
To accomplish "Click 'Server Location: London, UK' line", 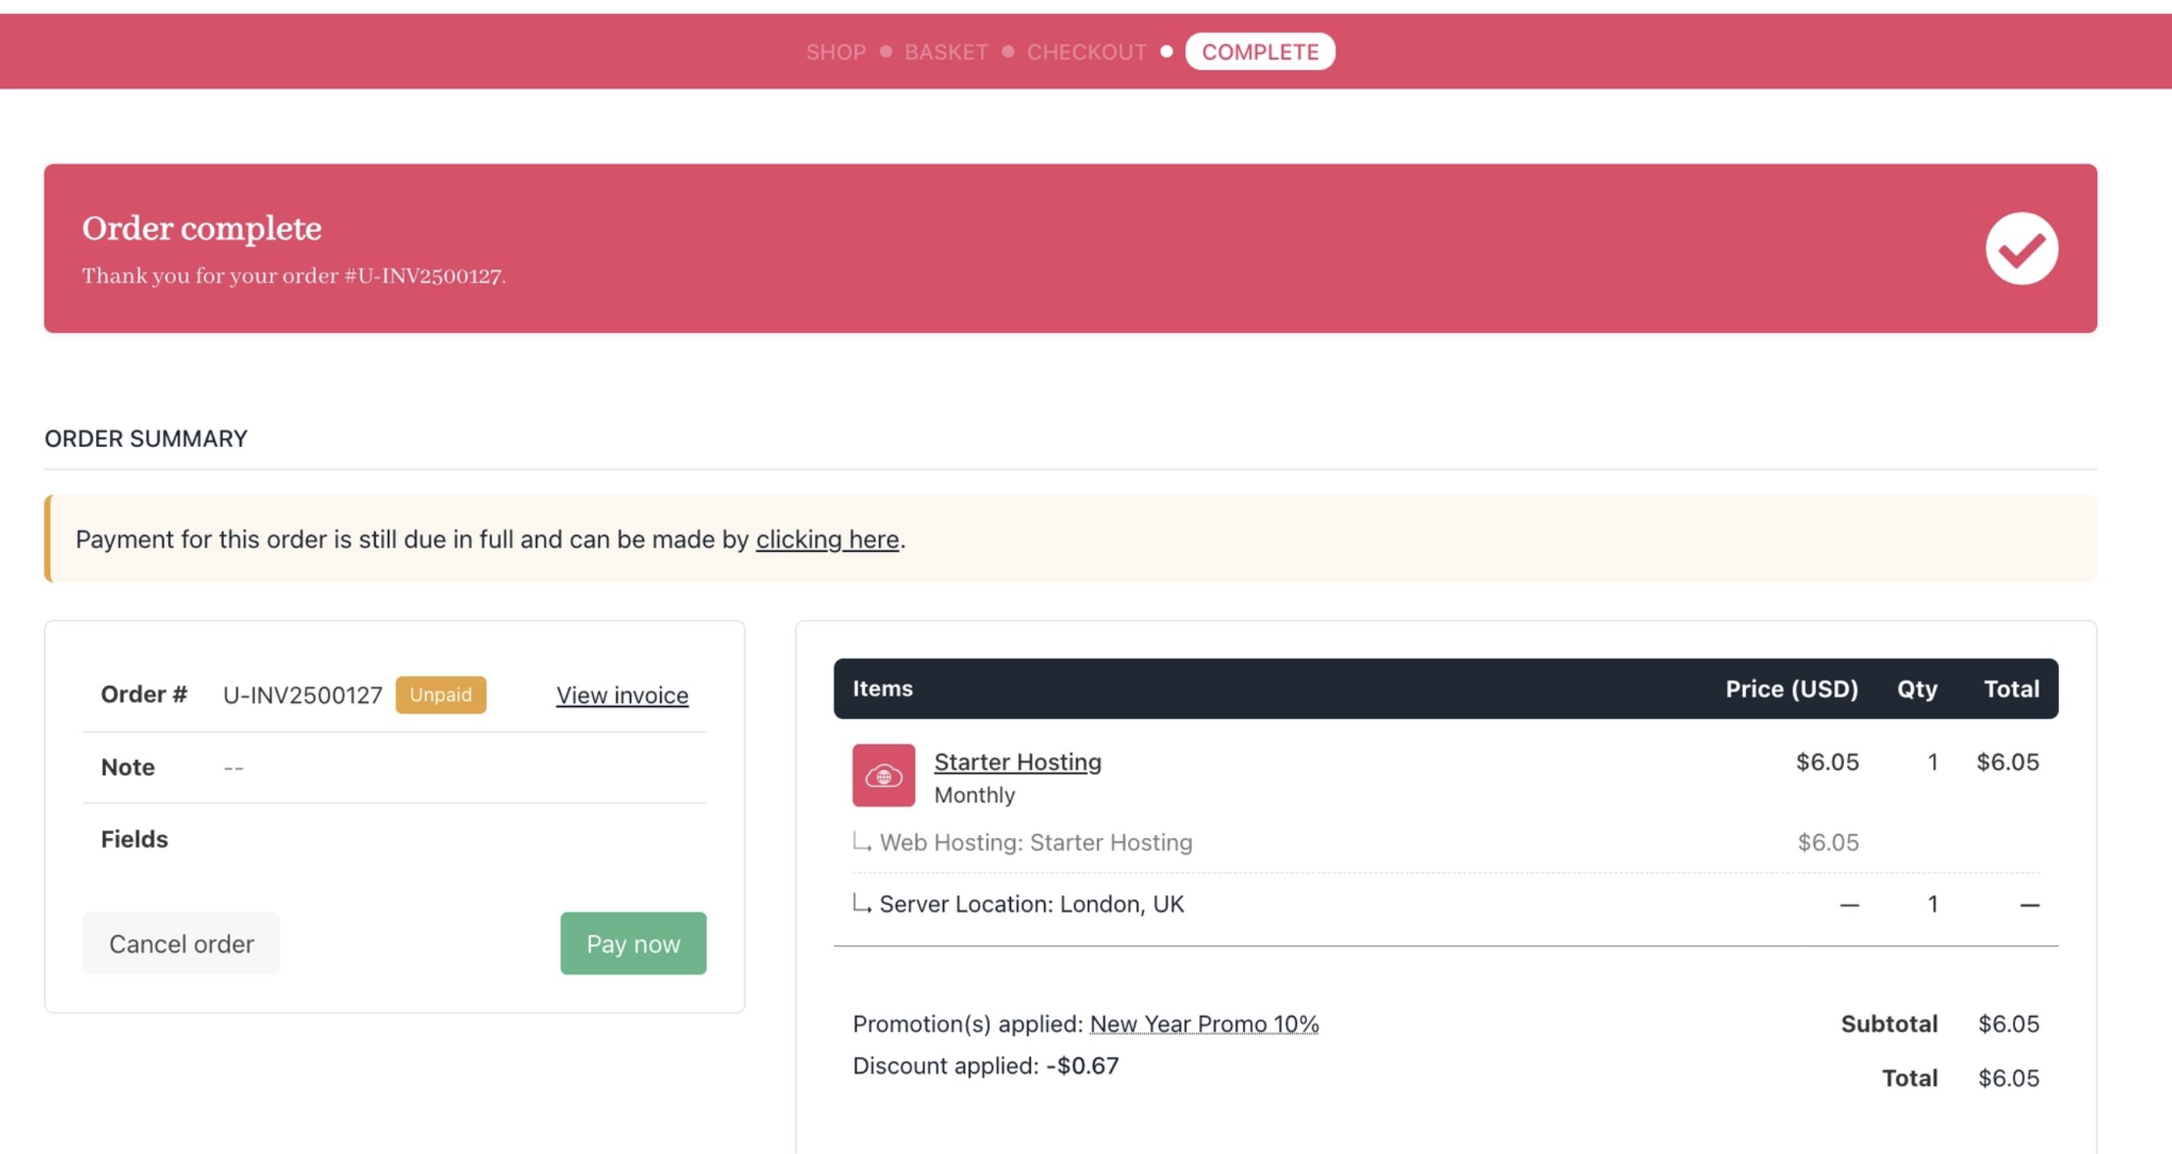I will pyautogui.click(x=1031, y=903).
